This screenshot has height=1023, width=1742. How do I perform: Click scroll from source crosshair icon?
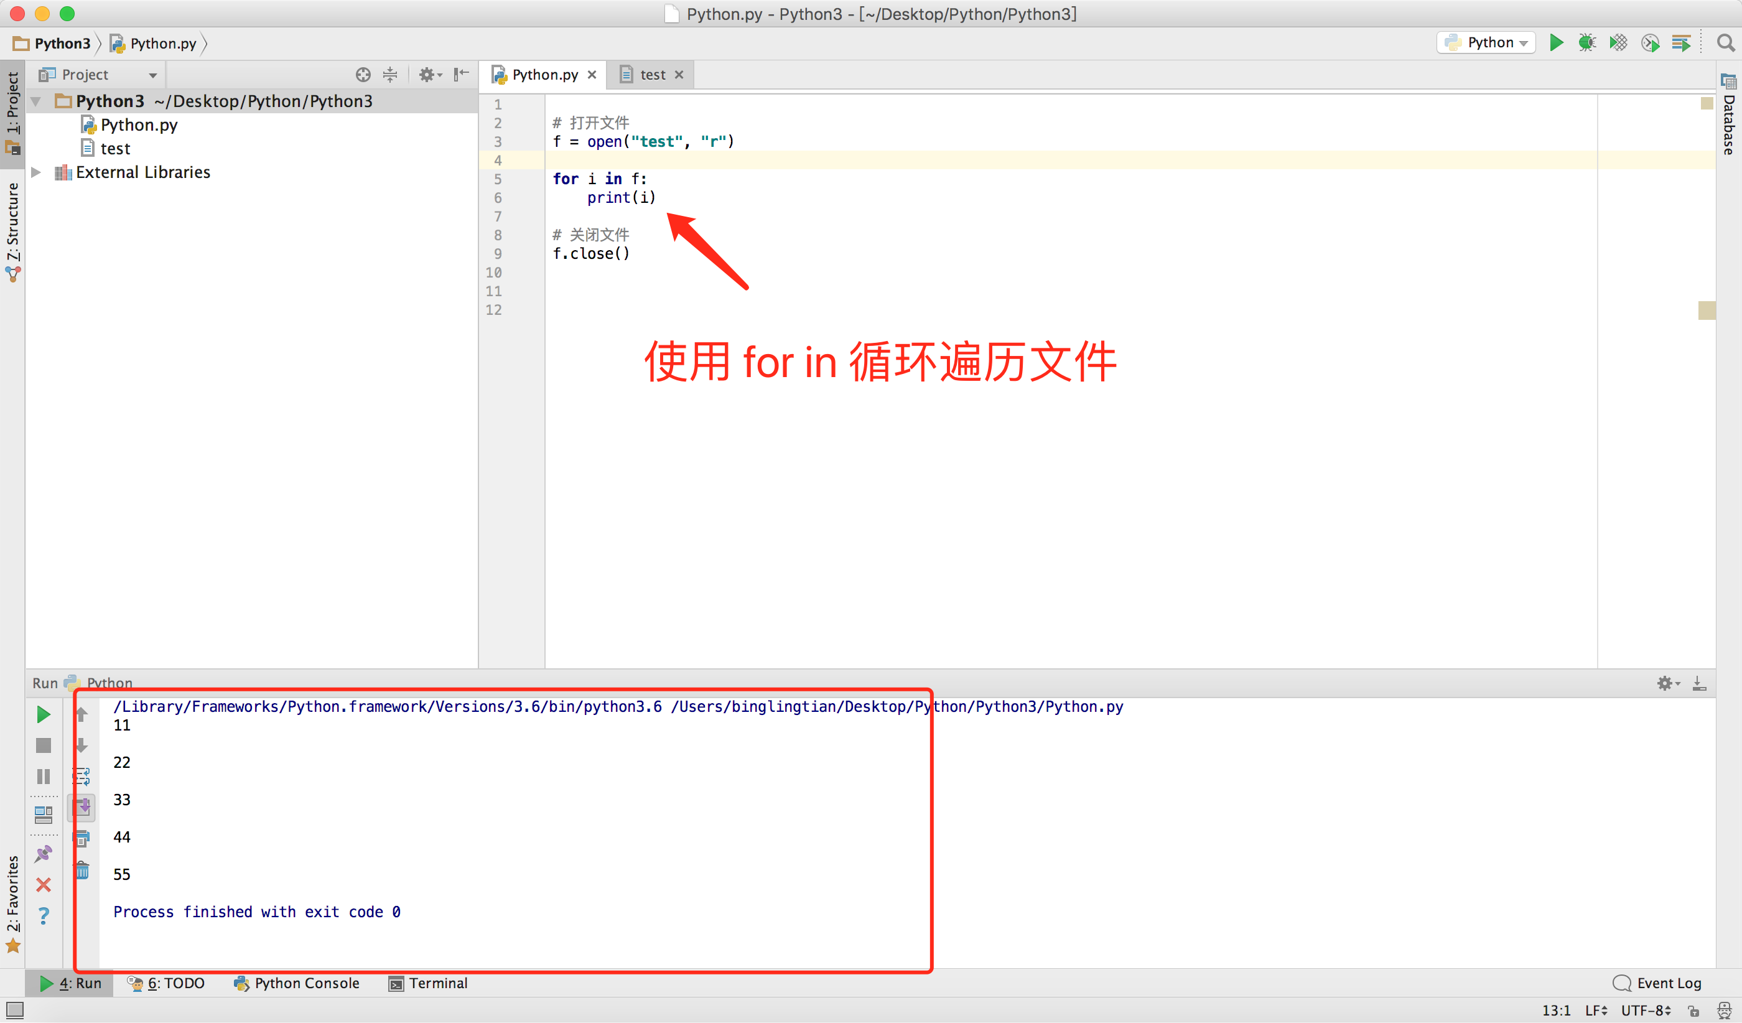(x=363, y=75)
